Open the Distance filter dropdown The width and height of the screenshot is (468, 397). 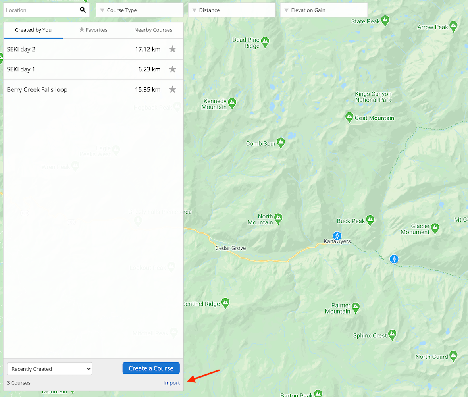pyautogui.click(x=232, y=10)
